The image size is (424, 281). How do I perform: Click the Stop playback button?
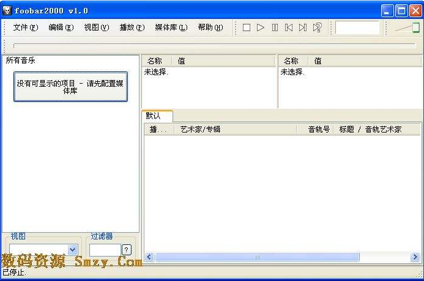(x=247, y=27)
